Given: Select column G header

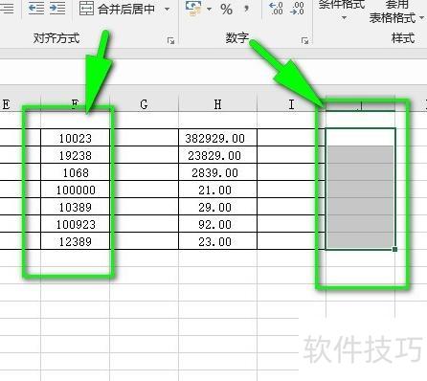Looking at the screenshot, I should point(144,104).
